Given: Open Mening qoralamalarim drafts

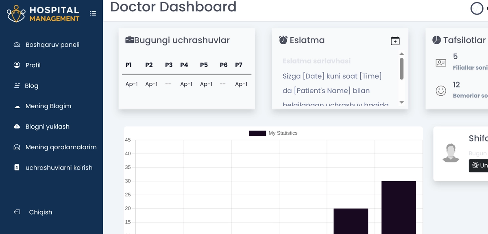Looking at the screenshot, I should click(61, 147).
